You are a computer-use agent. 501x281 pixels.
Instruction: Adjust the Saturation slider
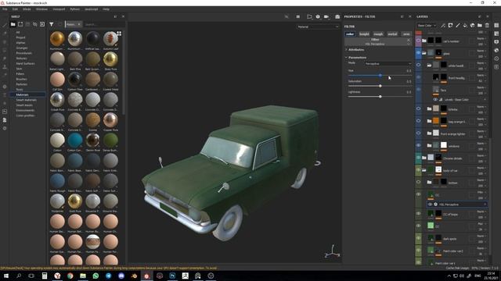point(380,86)
